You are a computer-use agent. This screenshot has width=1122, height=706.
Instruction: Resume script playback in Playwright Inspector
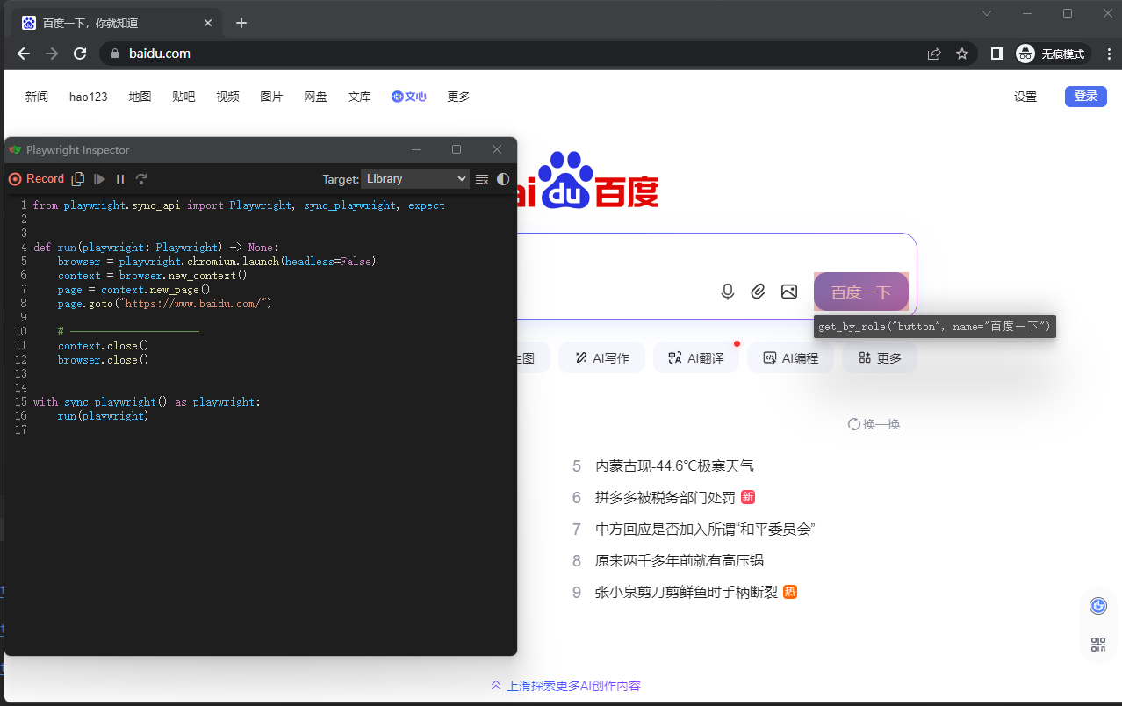(99, 178)
